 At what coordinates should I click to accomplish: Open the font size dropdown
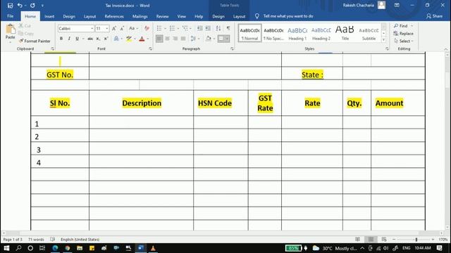(106, 28)
